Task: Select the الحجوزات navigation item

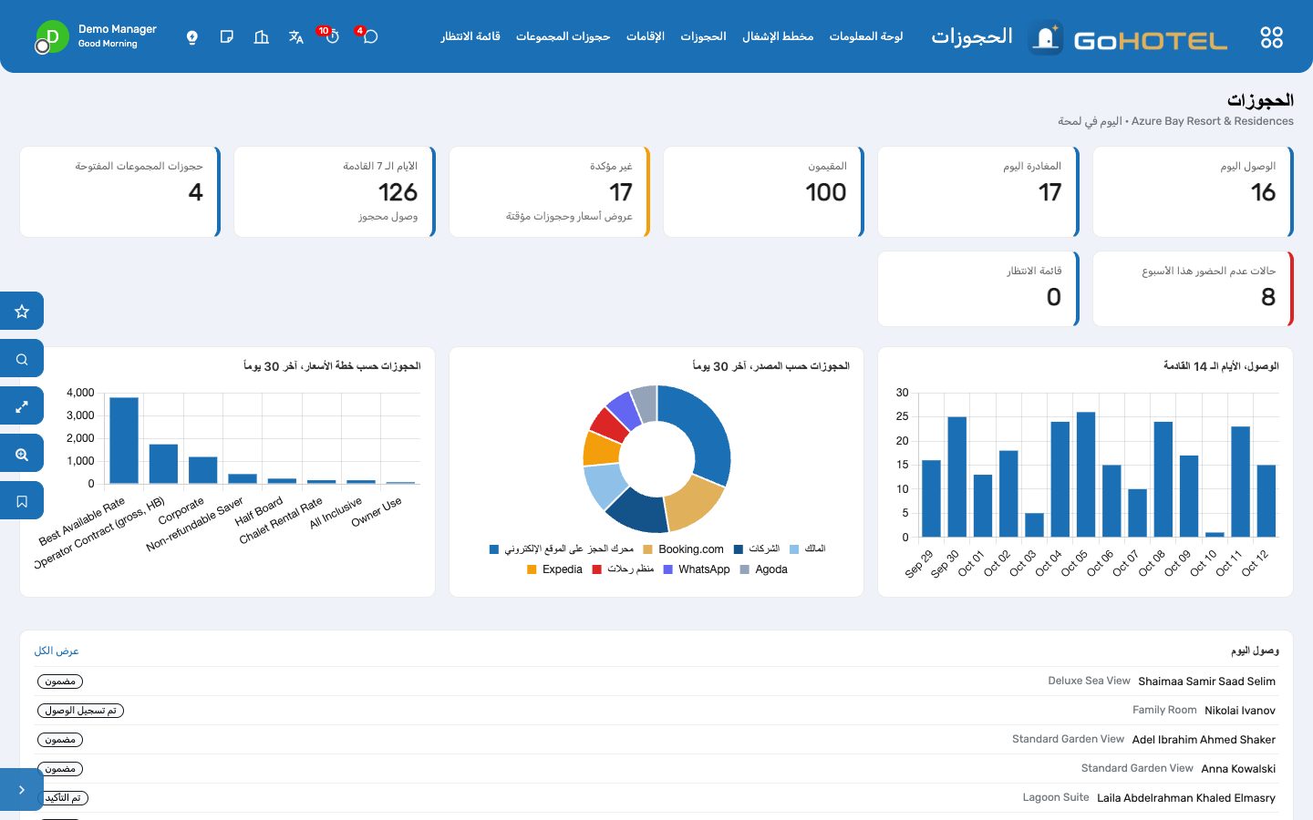Action: tap(703, 36)
